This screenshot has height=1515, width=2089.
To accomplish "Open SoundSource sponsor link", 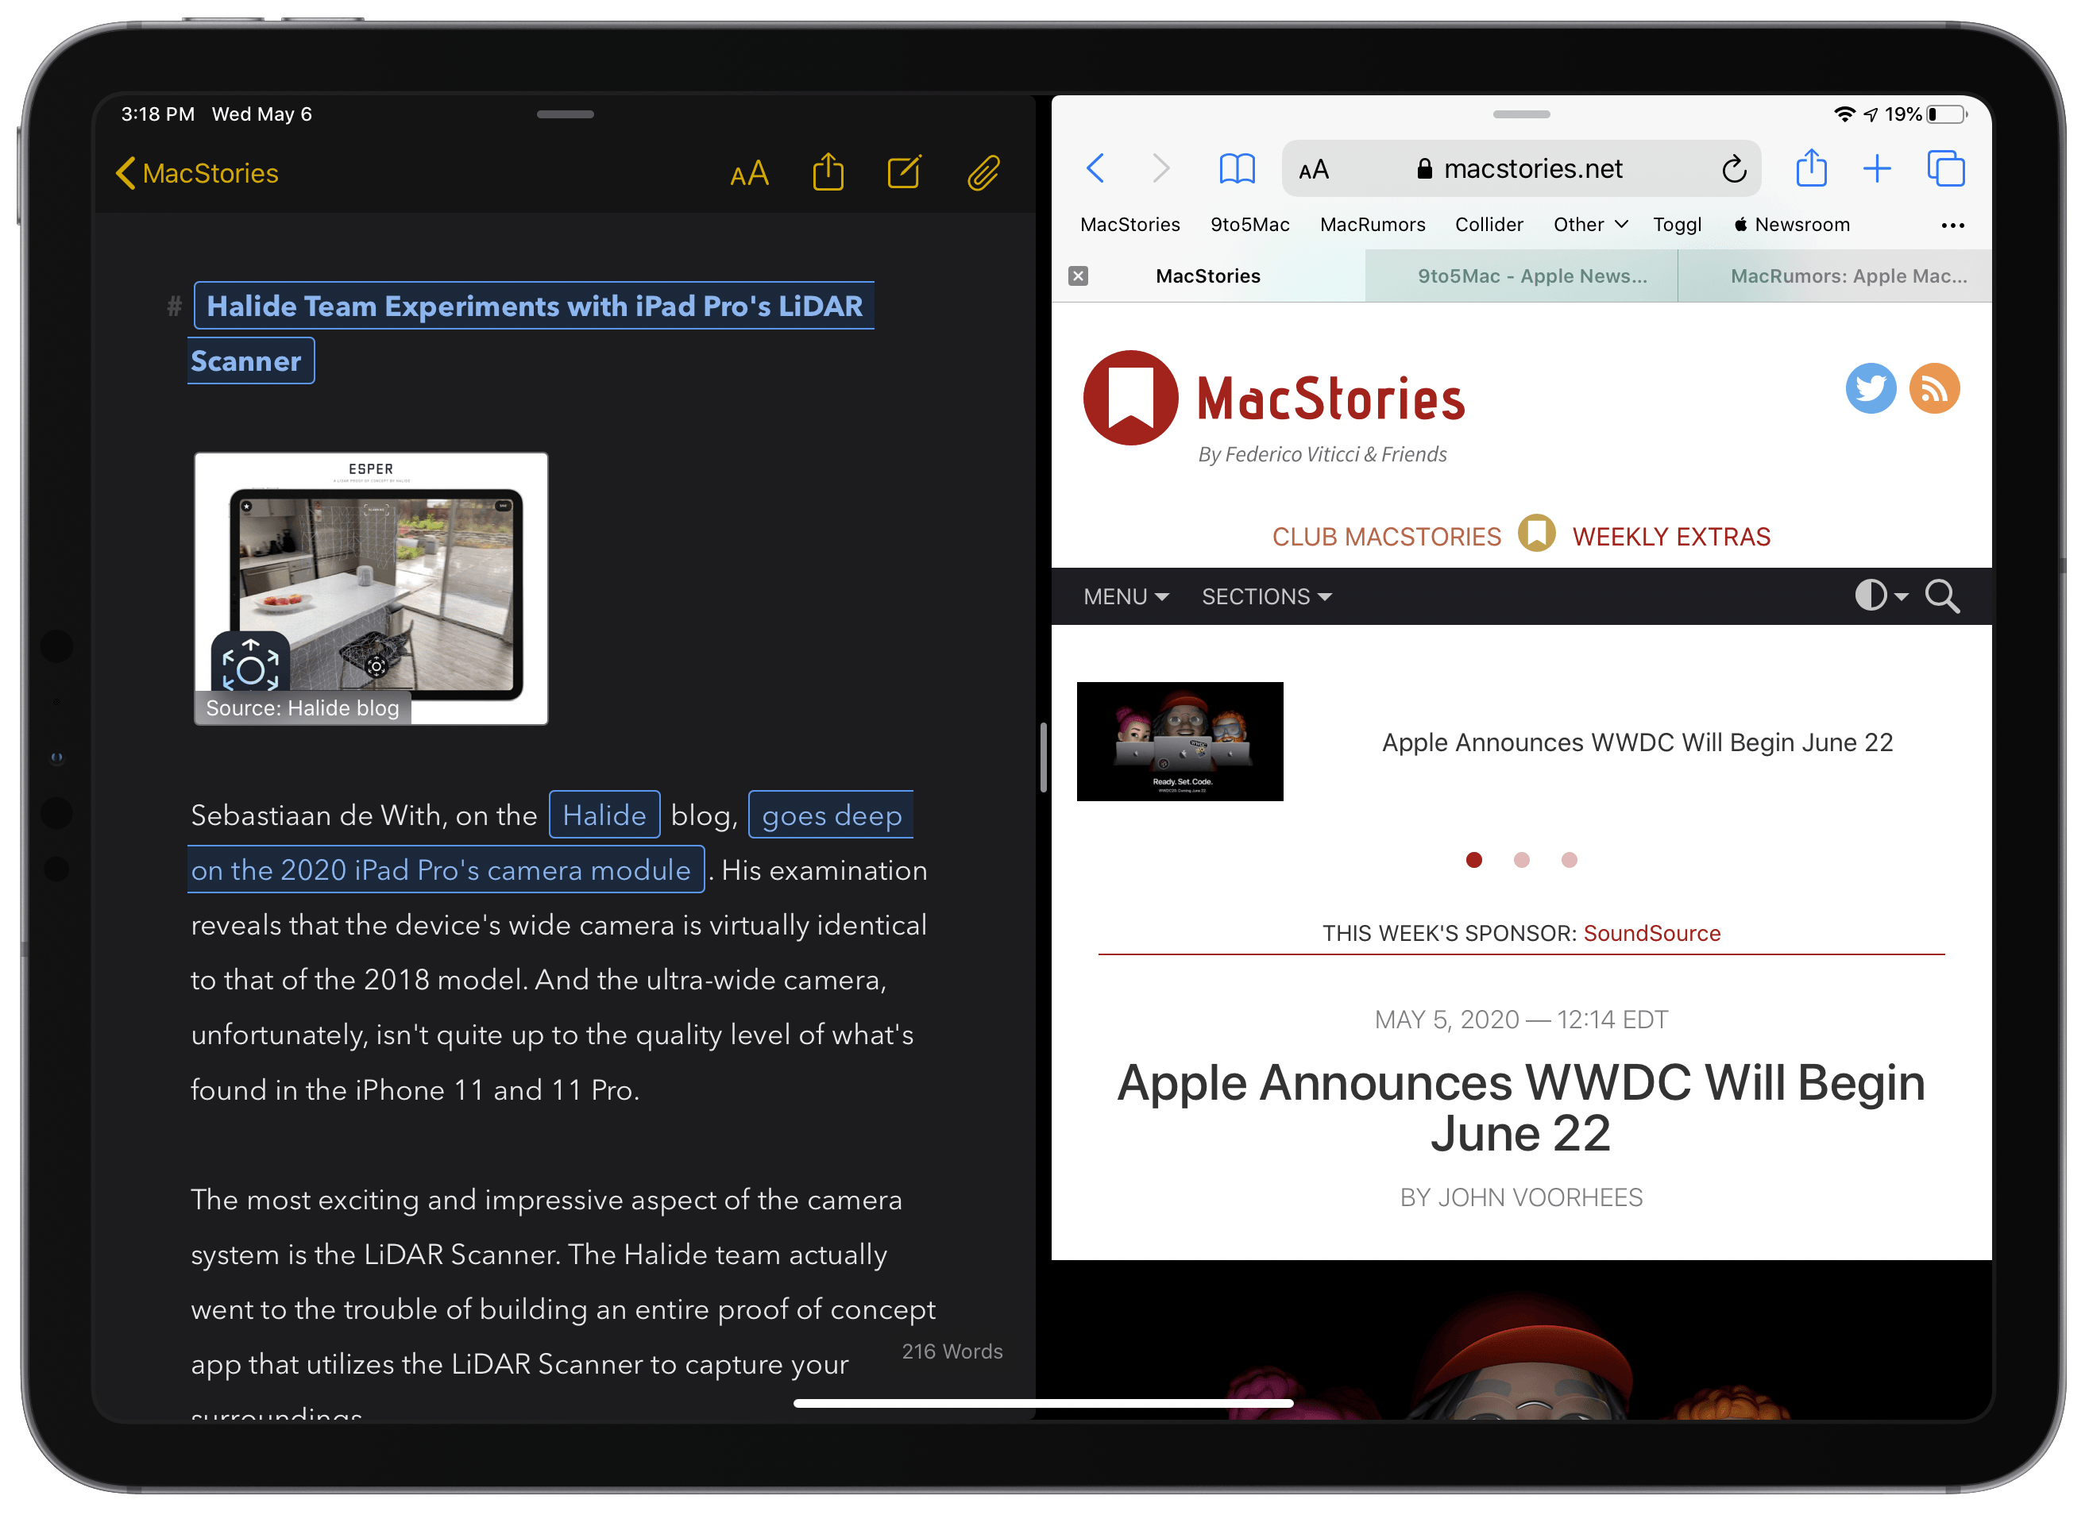I will [x=1651, y=934].
